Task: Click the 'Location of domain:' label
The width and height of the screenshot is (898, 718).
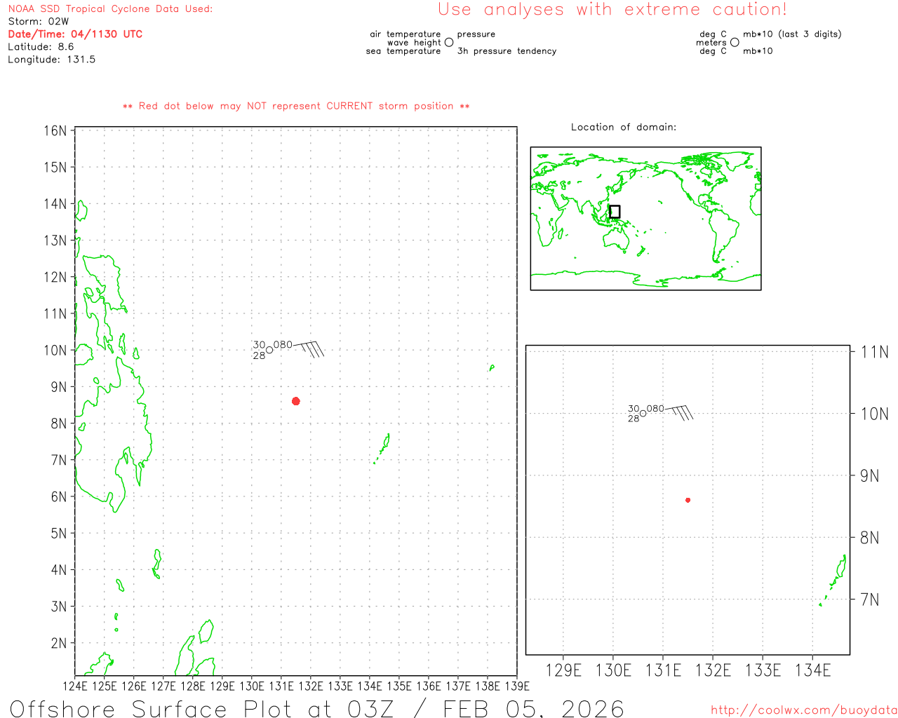Action: coord(624,127)
